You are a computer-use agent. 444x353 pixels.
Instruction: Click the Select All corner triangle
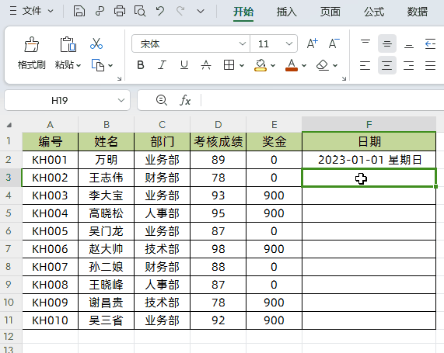tap(9, 125)
